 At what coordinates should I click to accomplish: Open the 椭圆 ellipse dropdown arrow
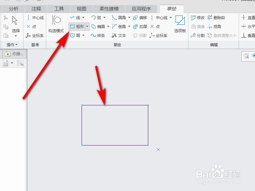tap(108, 26)
